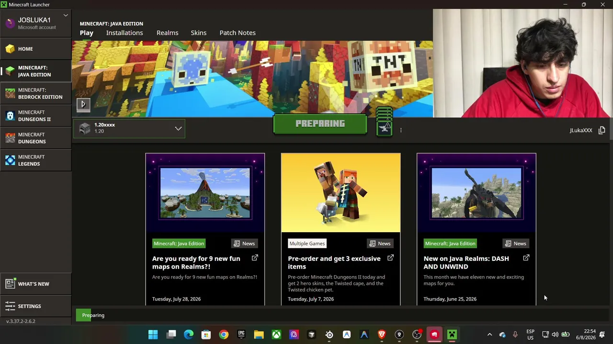Open the three-dot menu beside the anvil
Image resolution: width=613 pixels, height=344 pixels.
[401, 130]
